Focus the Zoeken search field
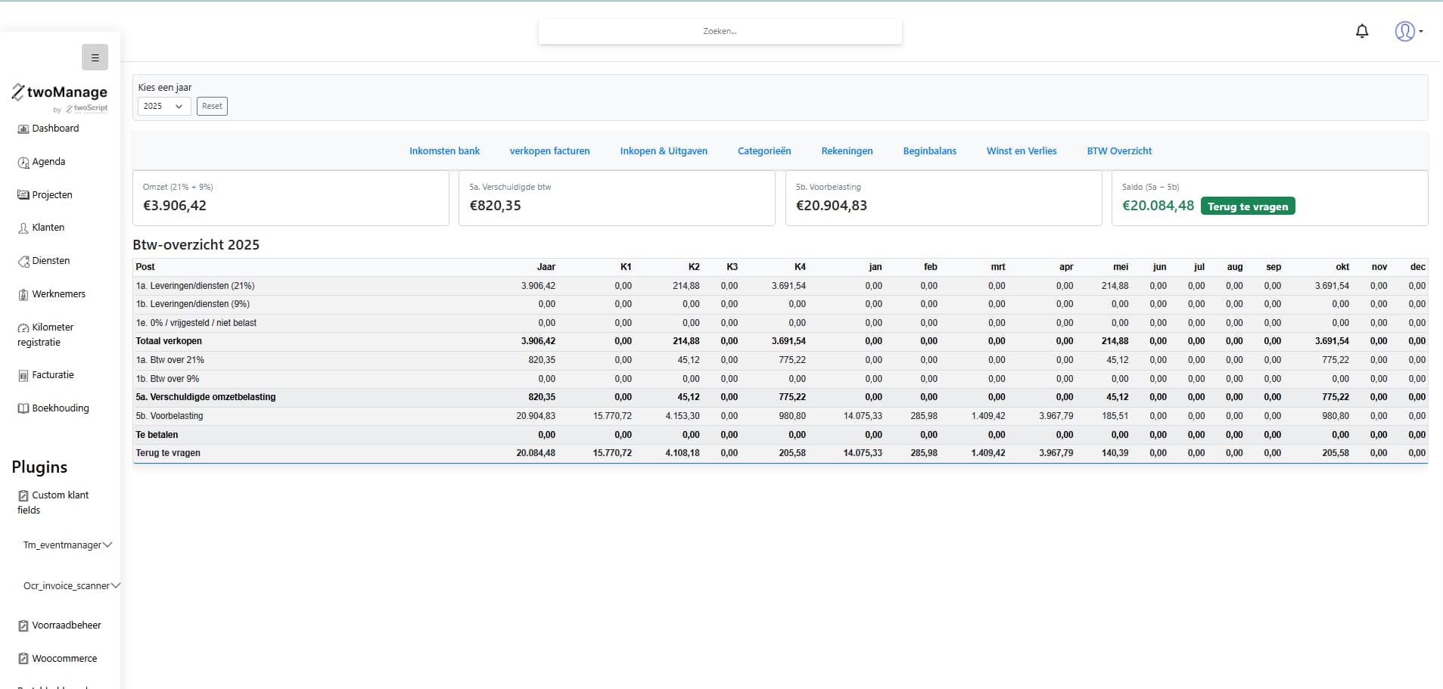 pyautogui.click(x=720, y=32)
